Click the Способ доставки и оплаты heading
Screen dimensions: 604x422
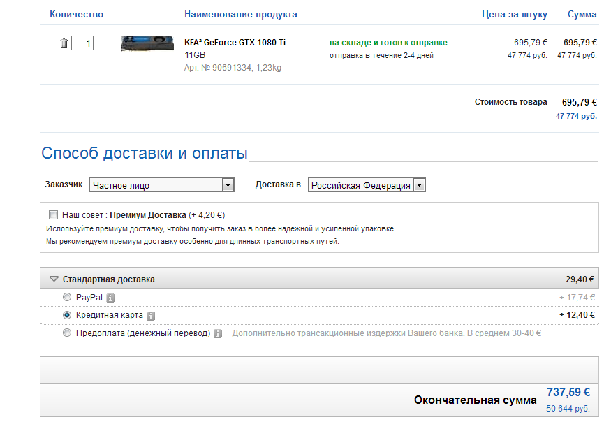coord(145,153)
